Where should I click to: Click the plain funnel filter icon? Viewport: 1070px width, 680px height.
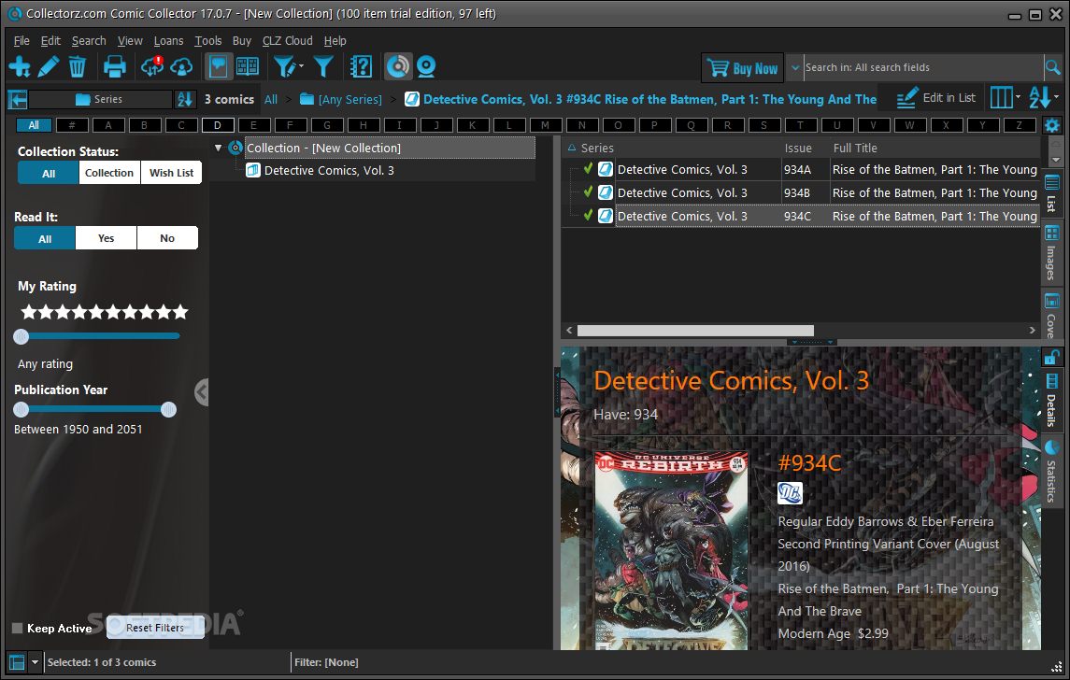point(323,67)
